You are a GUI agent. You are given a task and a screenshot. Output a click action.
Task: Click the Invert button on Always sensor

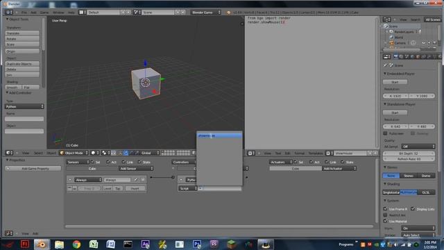tap(135, 188)
